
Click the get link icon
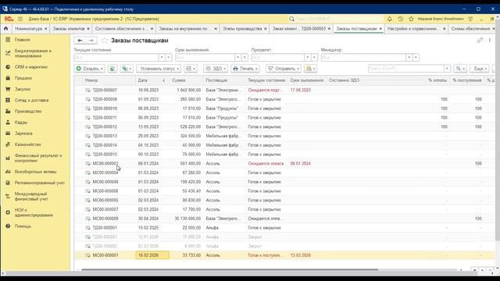pos(480,41)
